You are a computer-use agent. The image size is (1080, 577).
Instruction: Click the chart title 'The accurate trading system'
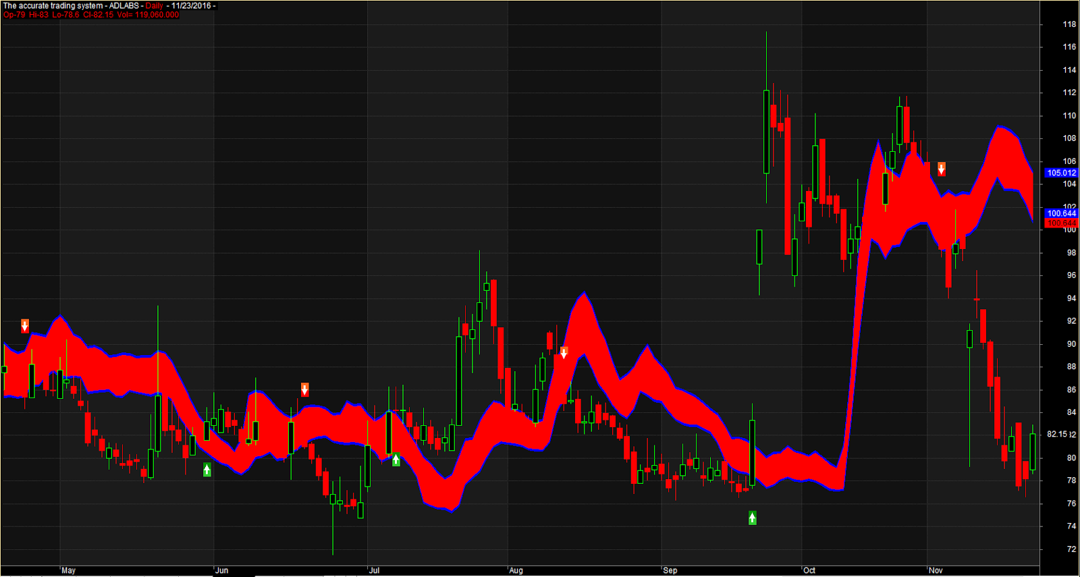click(x=53, y=5)
